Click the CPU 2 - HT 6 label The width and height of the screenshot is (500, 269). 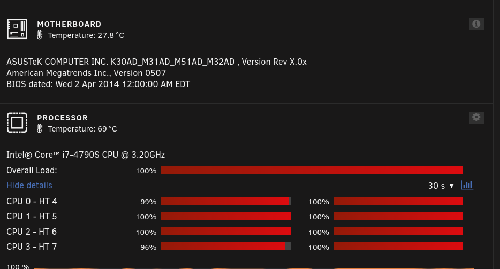click(32, 232)
